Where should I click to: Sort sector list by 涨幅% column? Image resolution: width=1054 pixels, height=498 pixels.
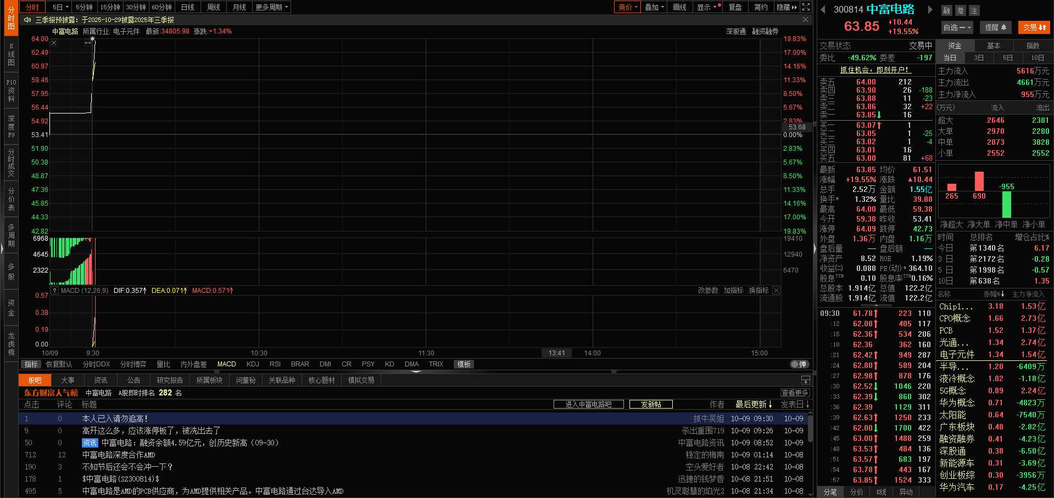[x=994, y=295]
